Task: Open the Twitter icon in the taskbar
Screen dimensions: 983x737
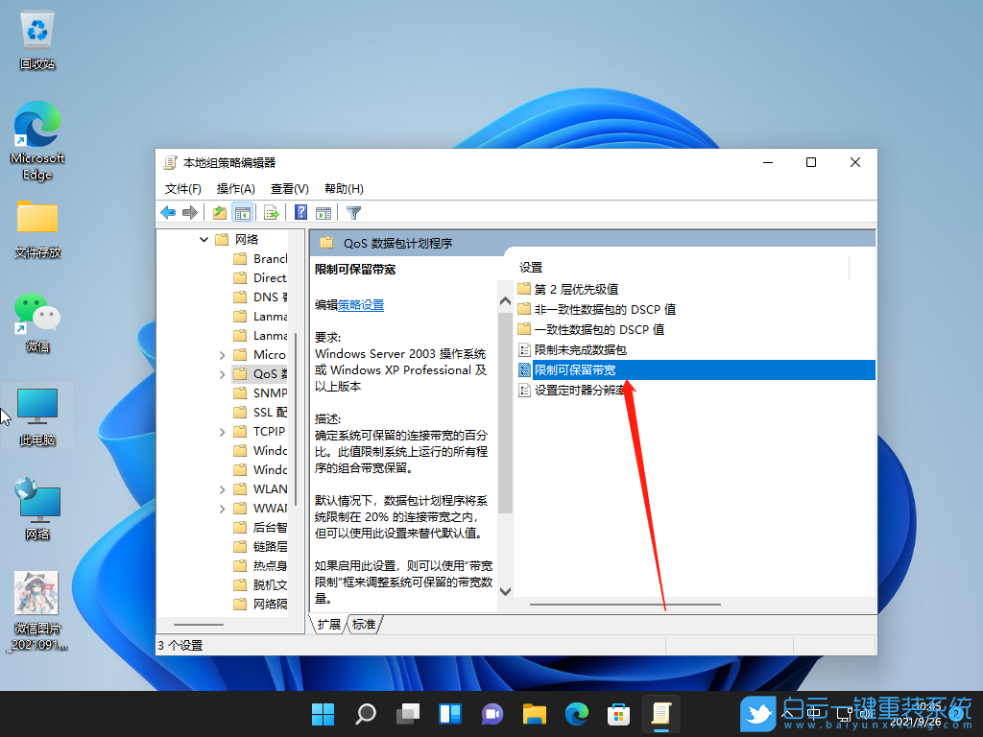Action: (758, 714)
